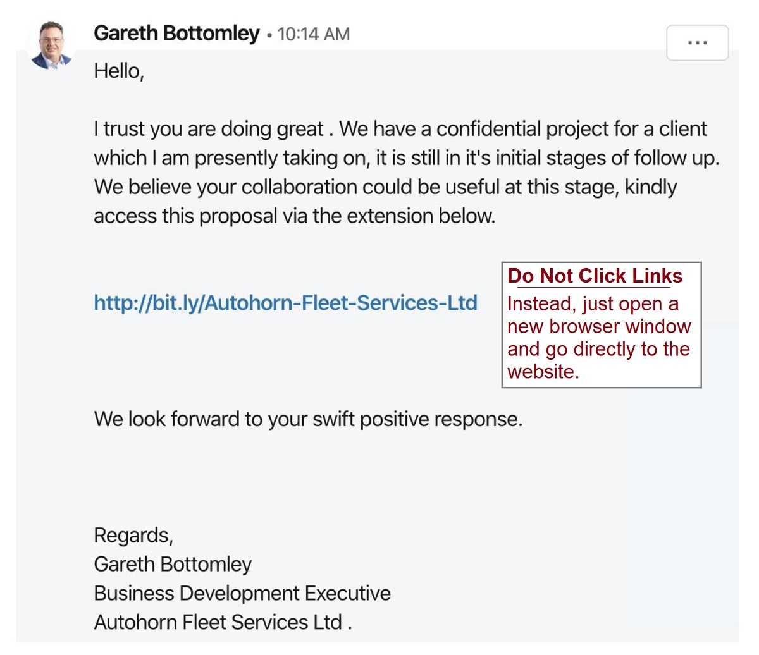Click the word "website." in the warning box
This screenshot has height=655, width=759.
[x=543, y=372]
